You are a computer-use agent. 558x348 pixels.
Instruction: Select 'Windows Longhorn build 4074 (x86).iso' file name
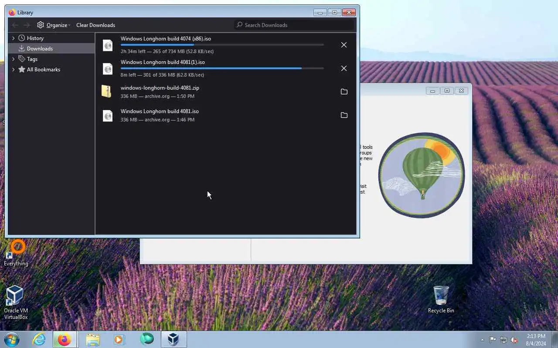click(x=166, y=39)
